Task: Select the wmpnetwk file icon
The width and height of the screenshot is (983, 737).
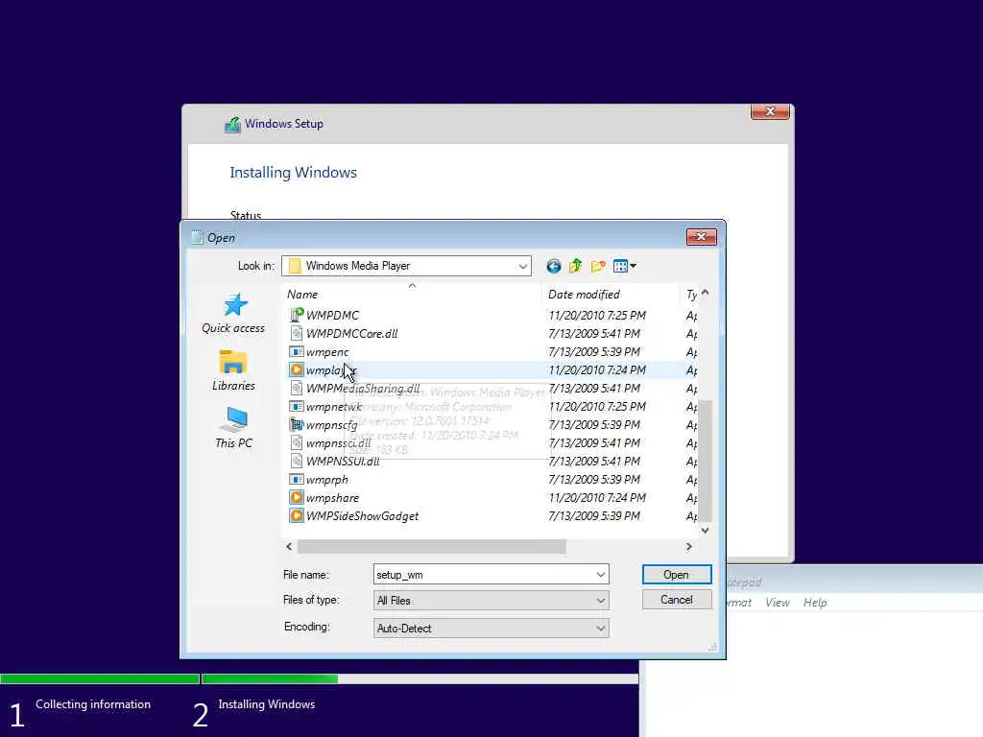Action: [297, 406]
